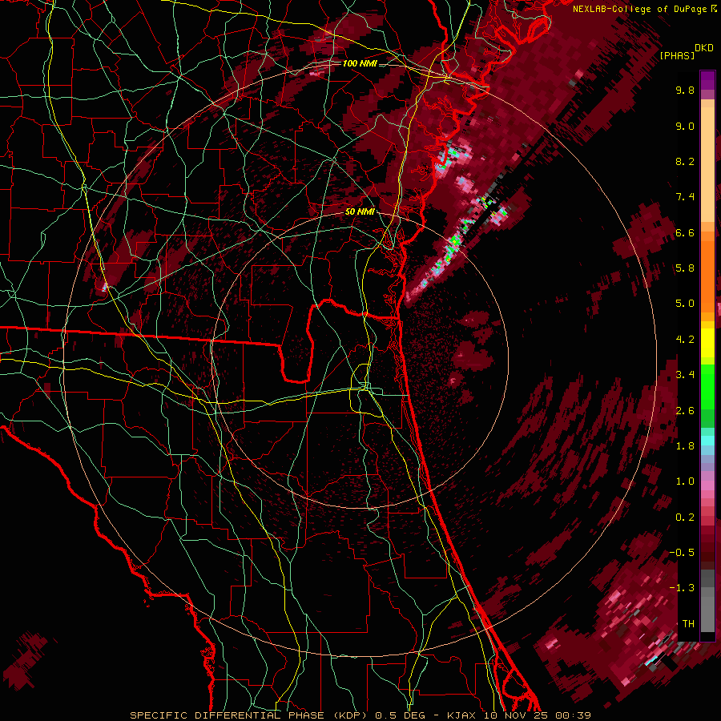
Task: Click the 9.0 value on color scale
Action: point(685,126)
